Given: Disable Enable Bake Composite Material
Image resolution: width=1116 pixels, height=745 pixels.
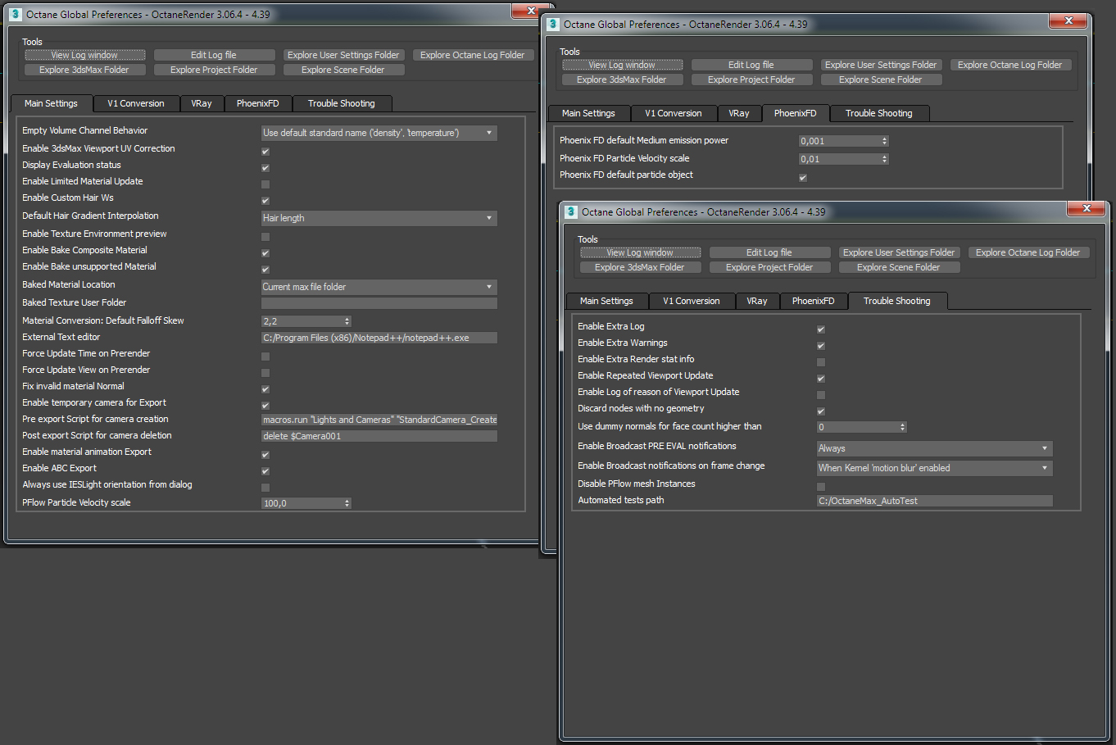Looking at the screenshot, I should pos(265,253).
